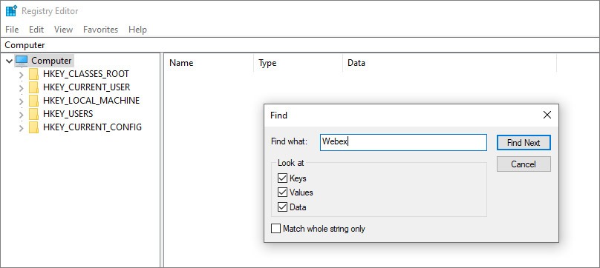Expand HKEY_CURRENT_CONFIG node
The height and width of the screenshot is (268, 600).
coord(22,127)
